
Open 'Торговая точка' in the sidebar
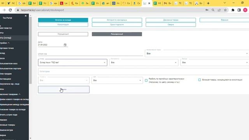[7, 48]
